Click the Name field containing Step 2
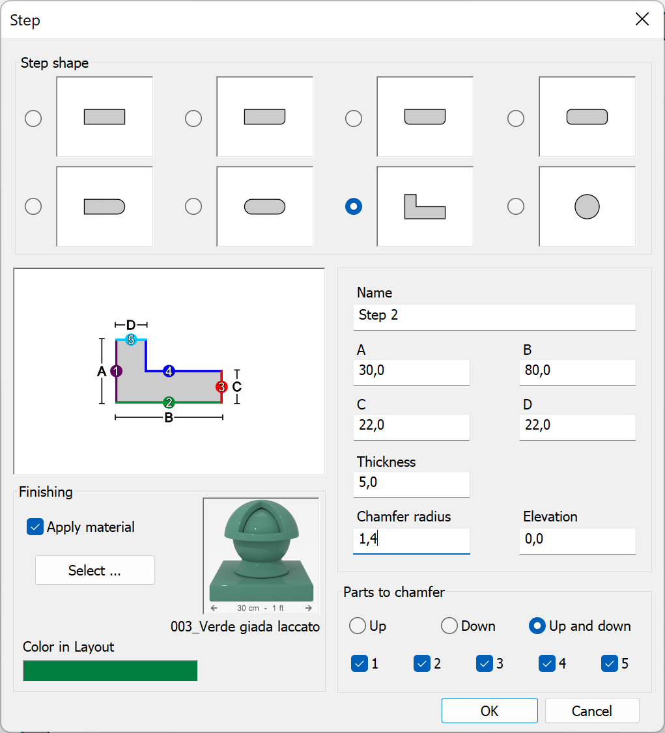665x733 pixels. (x=494, y=317)
